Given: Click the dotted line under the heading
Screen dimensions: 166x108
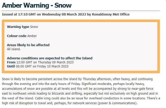Looking at the screenshot, I should pos(81,11).
